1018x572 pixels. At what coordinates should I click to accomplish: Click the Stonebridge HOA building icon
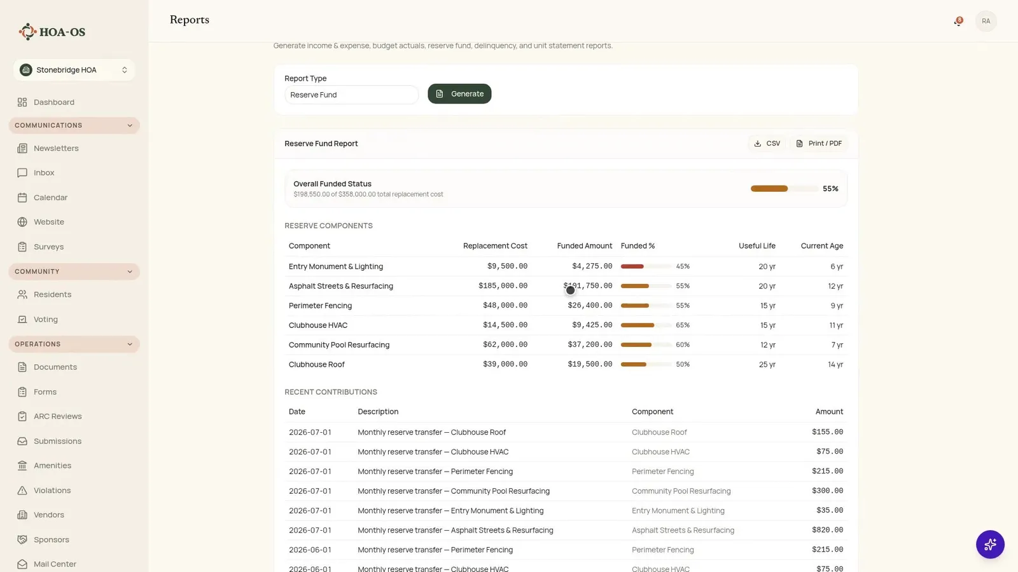tap(26, 70)
